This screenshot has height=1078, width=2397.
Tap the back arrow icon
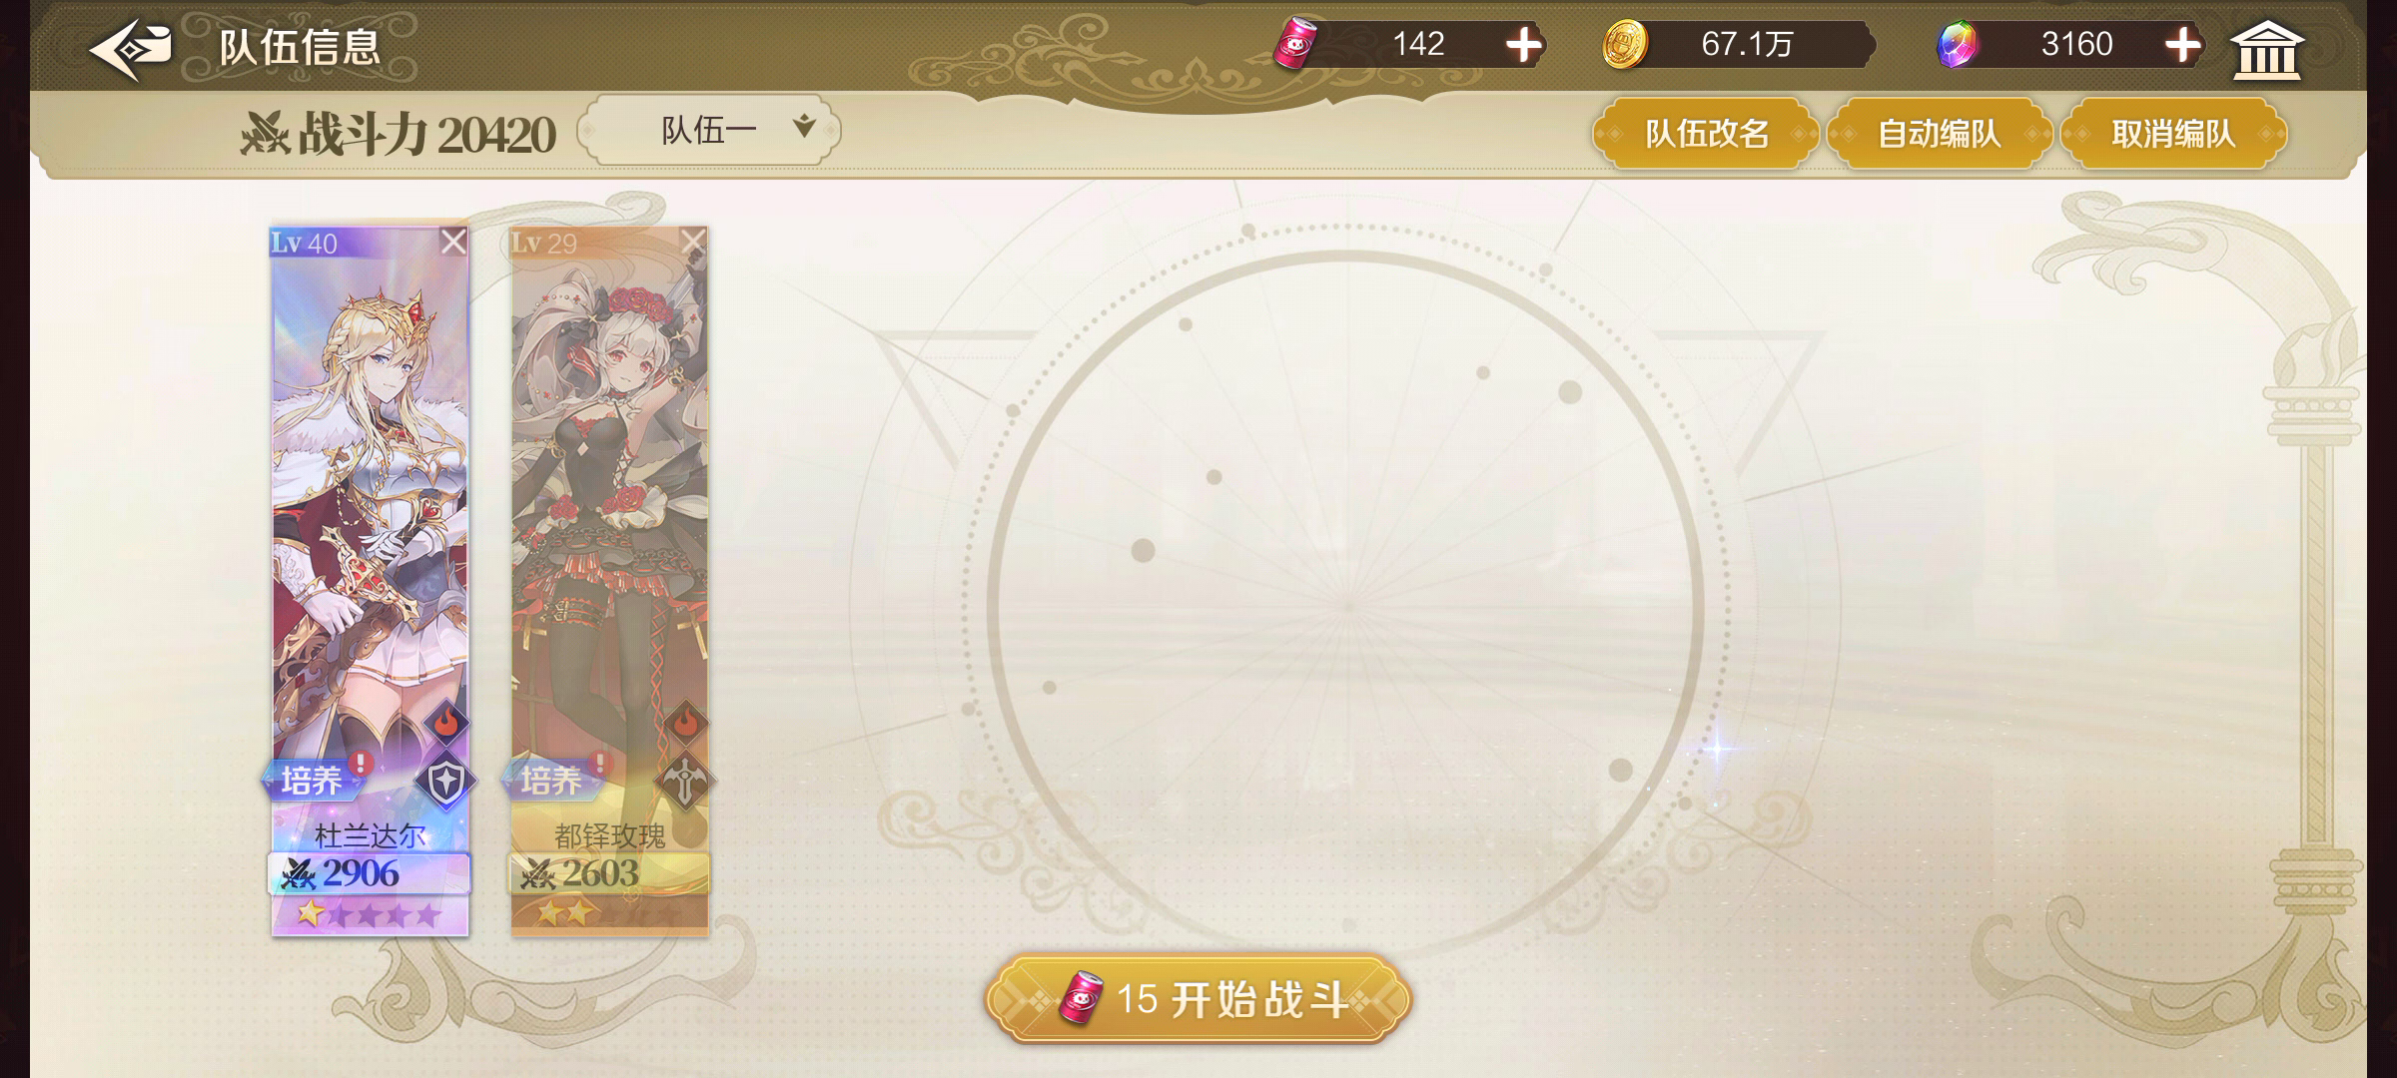coord(131,48)
